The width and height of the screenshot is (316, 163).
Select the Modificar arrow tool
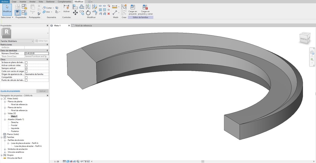pyautogui.click(x=7, y=9)
